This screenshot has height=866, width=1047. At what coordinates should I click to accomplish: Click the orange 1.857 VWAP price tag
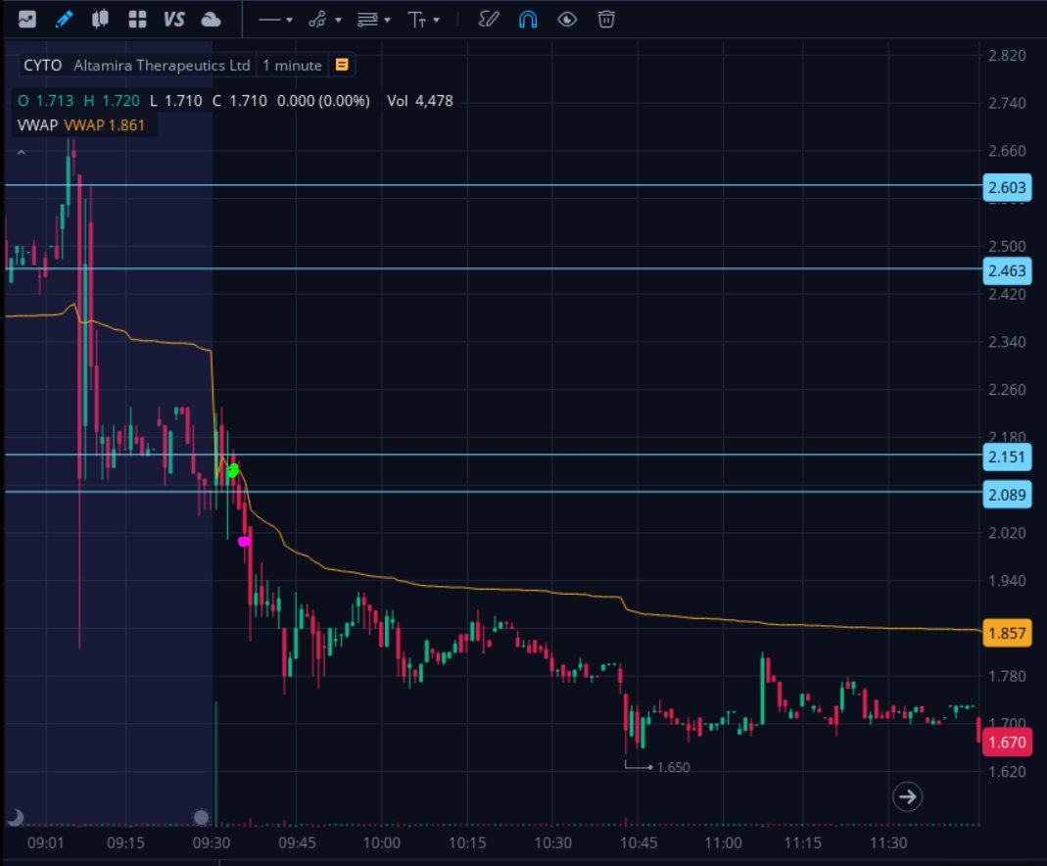coord(1007,633)
